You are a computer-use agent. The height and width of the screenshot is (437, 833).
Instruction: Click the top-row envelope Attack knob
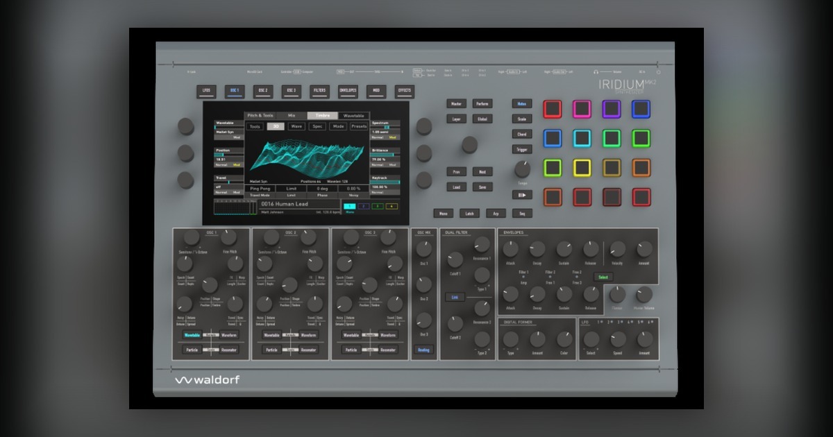point(510,249)
